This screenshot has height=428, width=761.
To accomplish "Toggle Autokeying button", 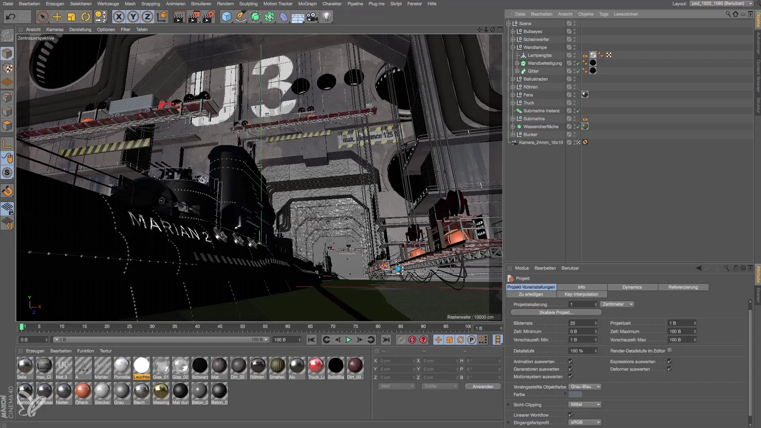I will point(412,340).
